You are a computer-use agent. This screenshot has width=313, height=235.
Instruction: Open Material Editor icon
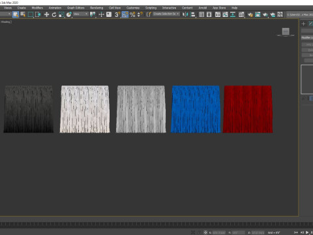click(x=241, y=14)
